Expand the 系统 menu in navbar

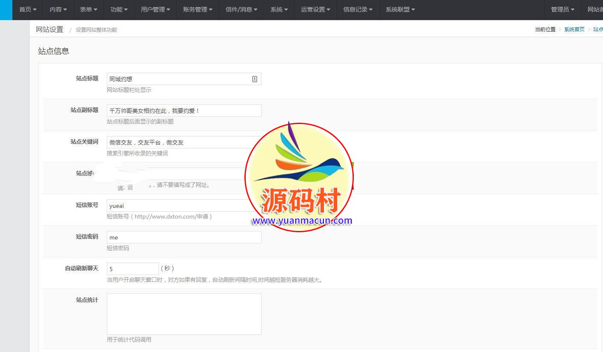(x=279, y=9)
